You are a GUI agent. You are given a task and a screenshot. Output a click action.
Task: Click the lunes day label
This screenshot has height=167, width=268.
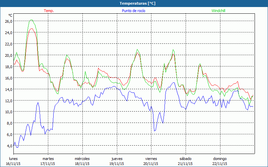[x=13, y=159]
